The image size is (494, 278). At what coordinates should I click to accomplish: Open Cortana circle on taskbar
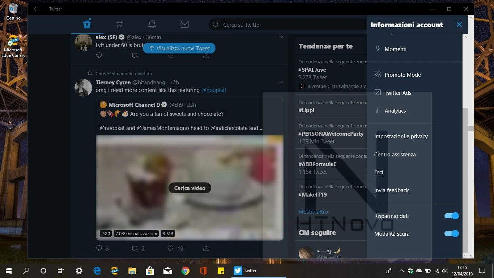coord(43,270)
